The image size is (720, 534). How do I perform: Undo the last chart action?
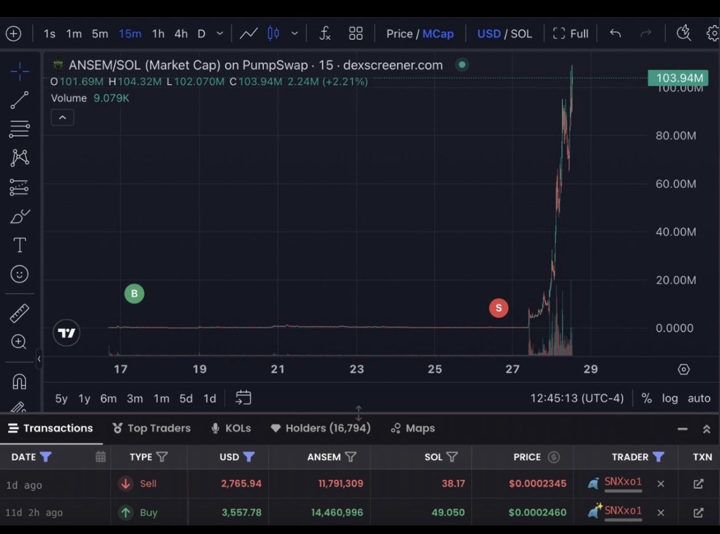click(x=615, y=33)
